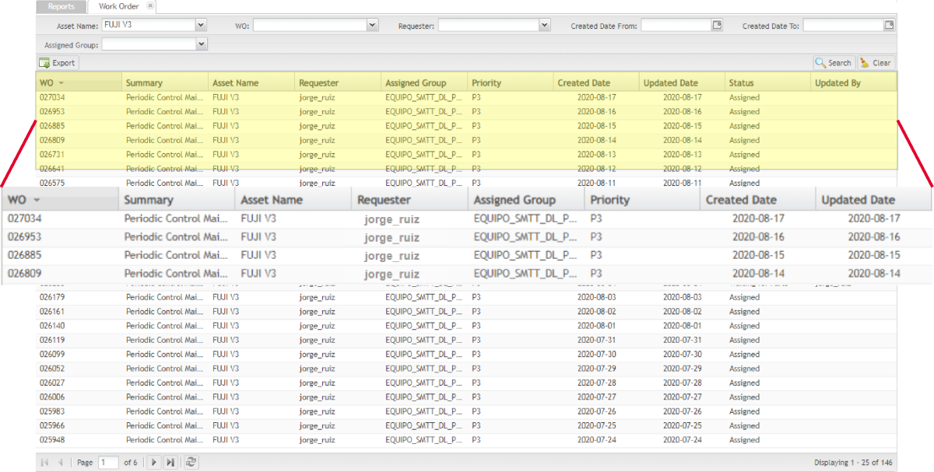
Task: Export the work order list
Action: (x=57, y=63)
